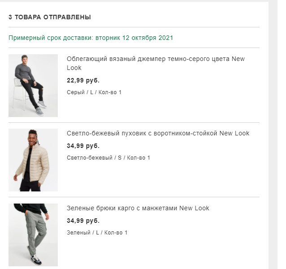This screenshot has height=269, width=286.
Task: Open the beige puffer jacket product photo
Action: click(x=33, y=160)
